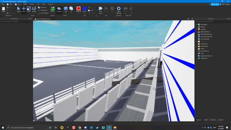Select ServerScriptService in Explorer
231x130 pixels.
pyautogui.click(x=206, y=37)
